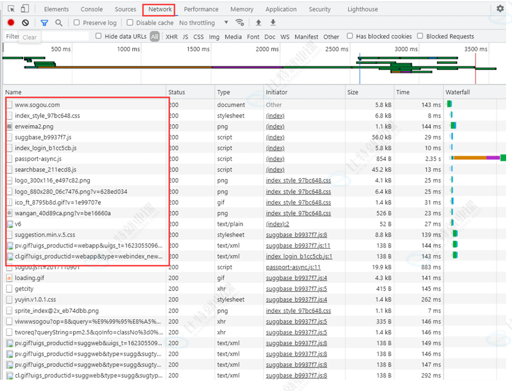Viewport: 512px width, 391px height.
Task: Open passport-async.js:11 initiator link
Action: 293,267
